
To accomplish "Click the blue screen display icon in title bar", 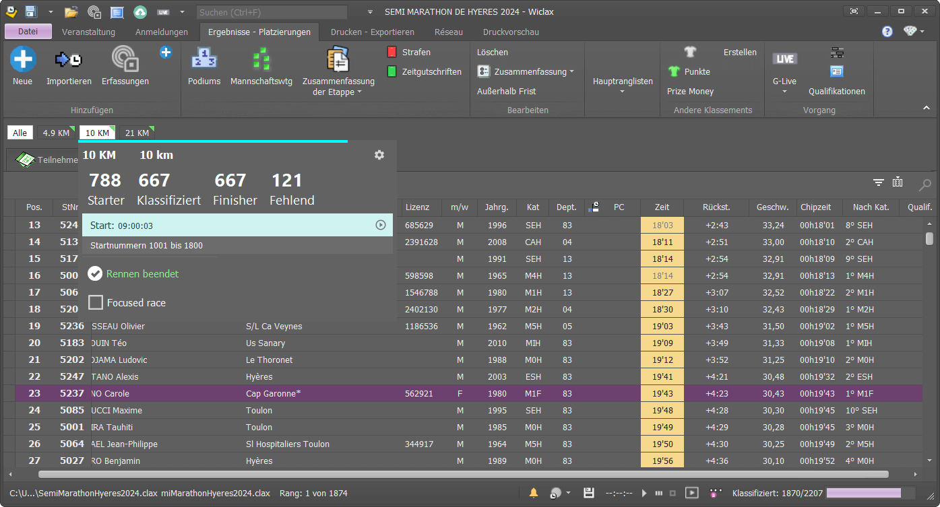I will [x=117, y=12].
